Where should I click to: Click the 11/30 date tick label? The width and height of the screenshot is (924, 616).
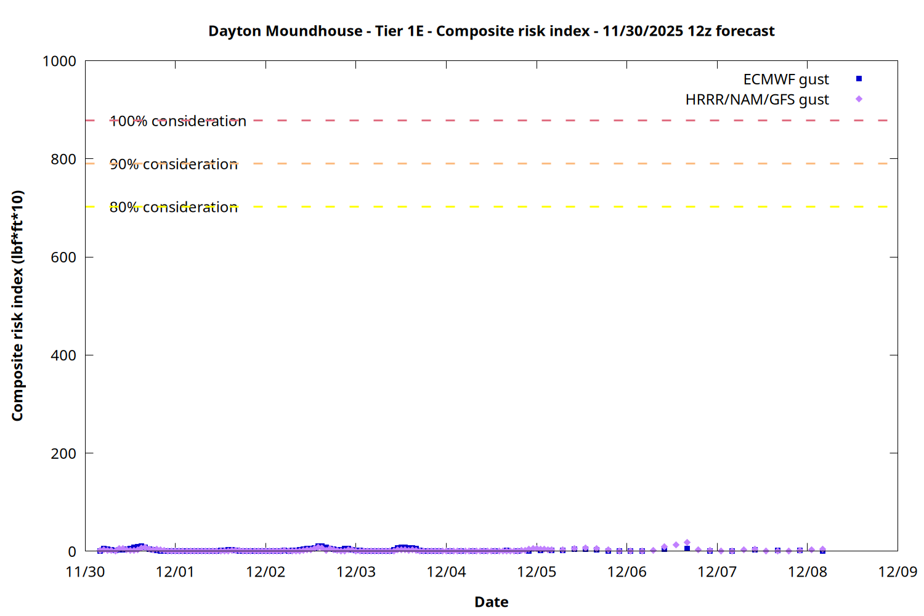pyautogui.click(x=85, y=572)
